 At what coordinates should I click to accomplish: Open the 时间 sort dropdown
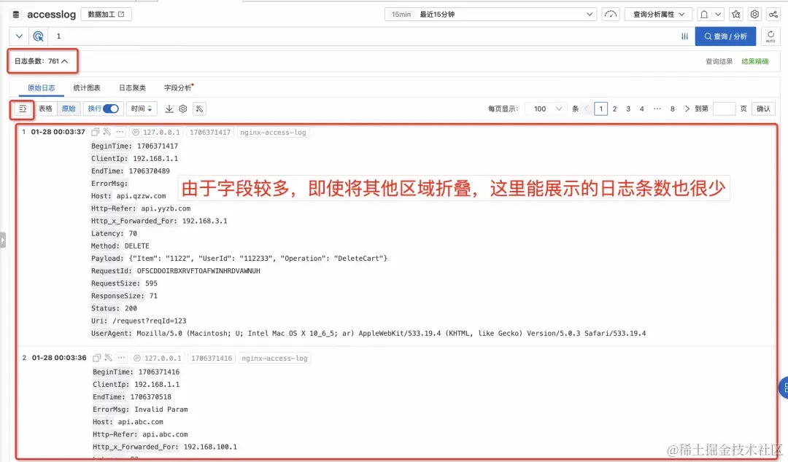pos(142,108)
